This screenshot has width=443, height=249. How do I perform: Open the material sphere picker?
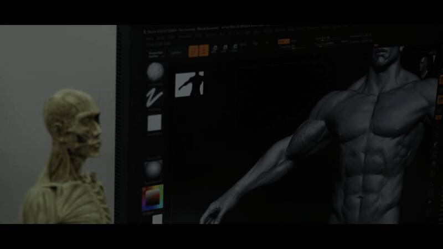coord(153,169)
